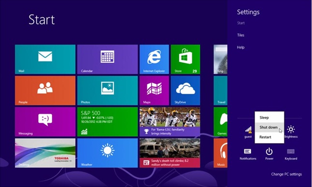Open the Calendar tile
312x187 pixels.
coord(107,59)
